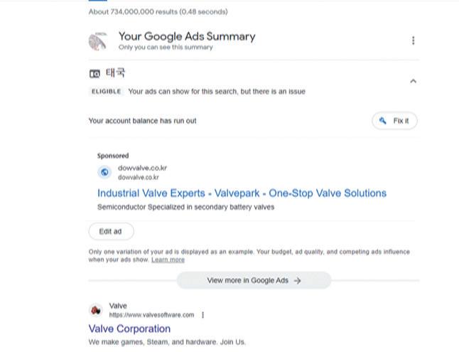Open the Valve Corporation search result
The width and height of the screenshot is (459, 352).
pyautogui.click(x=129, y=329)
